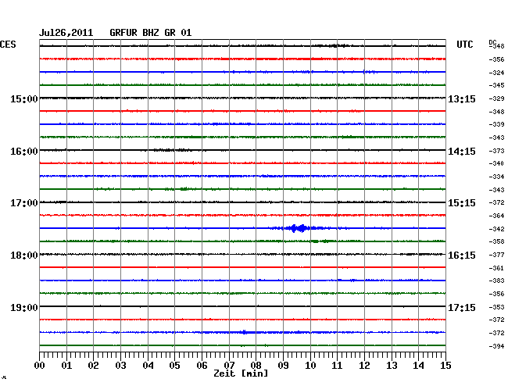The height and width of the screenshot is (386, 508).
Task: Select minute tick label 06
Action: (x=202, y=366)
